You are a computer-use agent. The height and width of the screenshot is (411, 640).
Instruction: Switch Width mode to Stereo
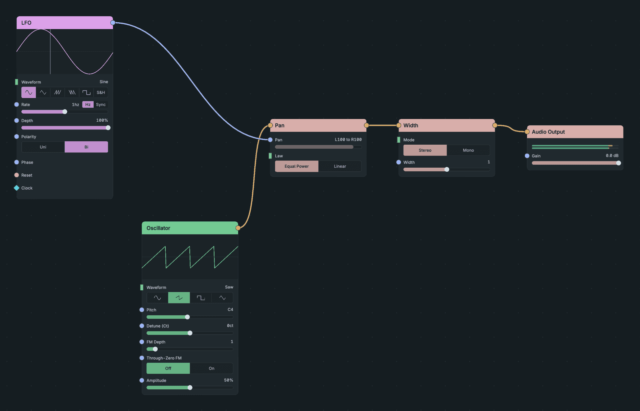[x=425, y=150]
